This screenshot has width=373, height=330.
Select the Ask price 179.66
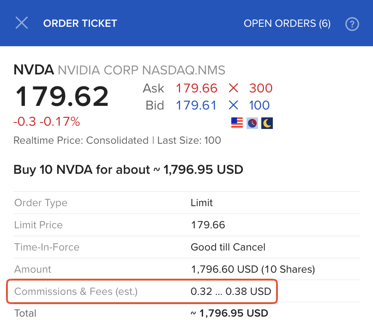tap(196, 88)
